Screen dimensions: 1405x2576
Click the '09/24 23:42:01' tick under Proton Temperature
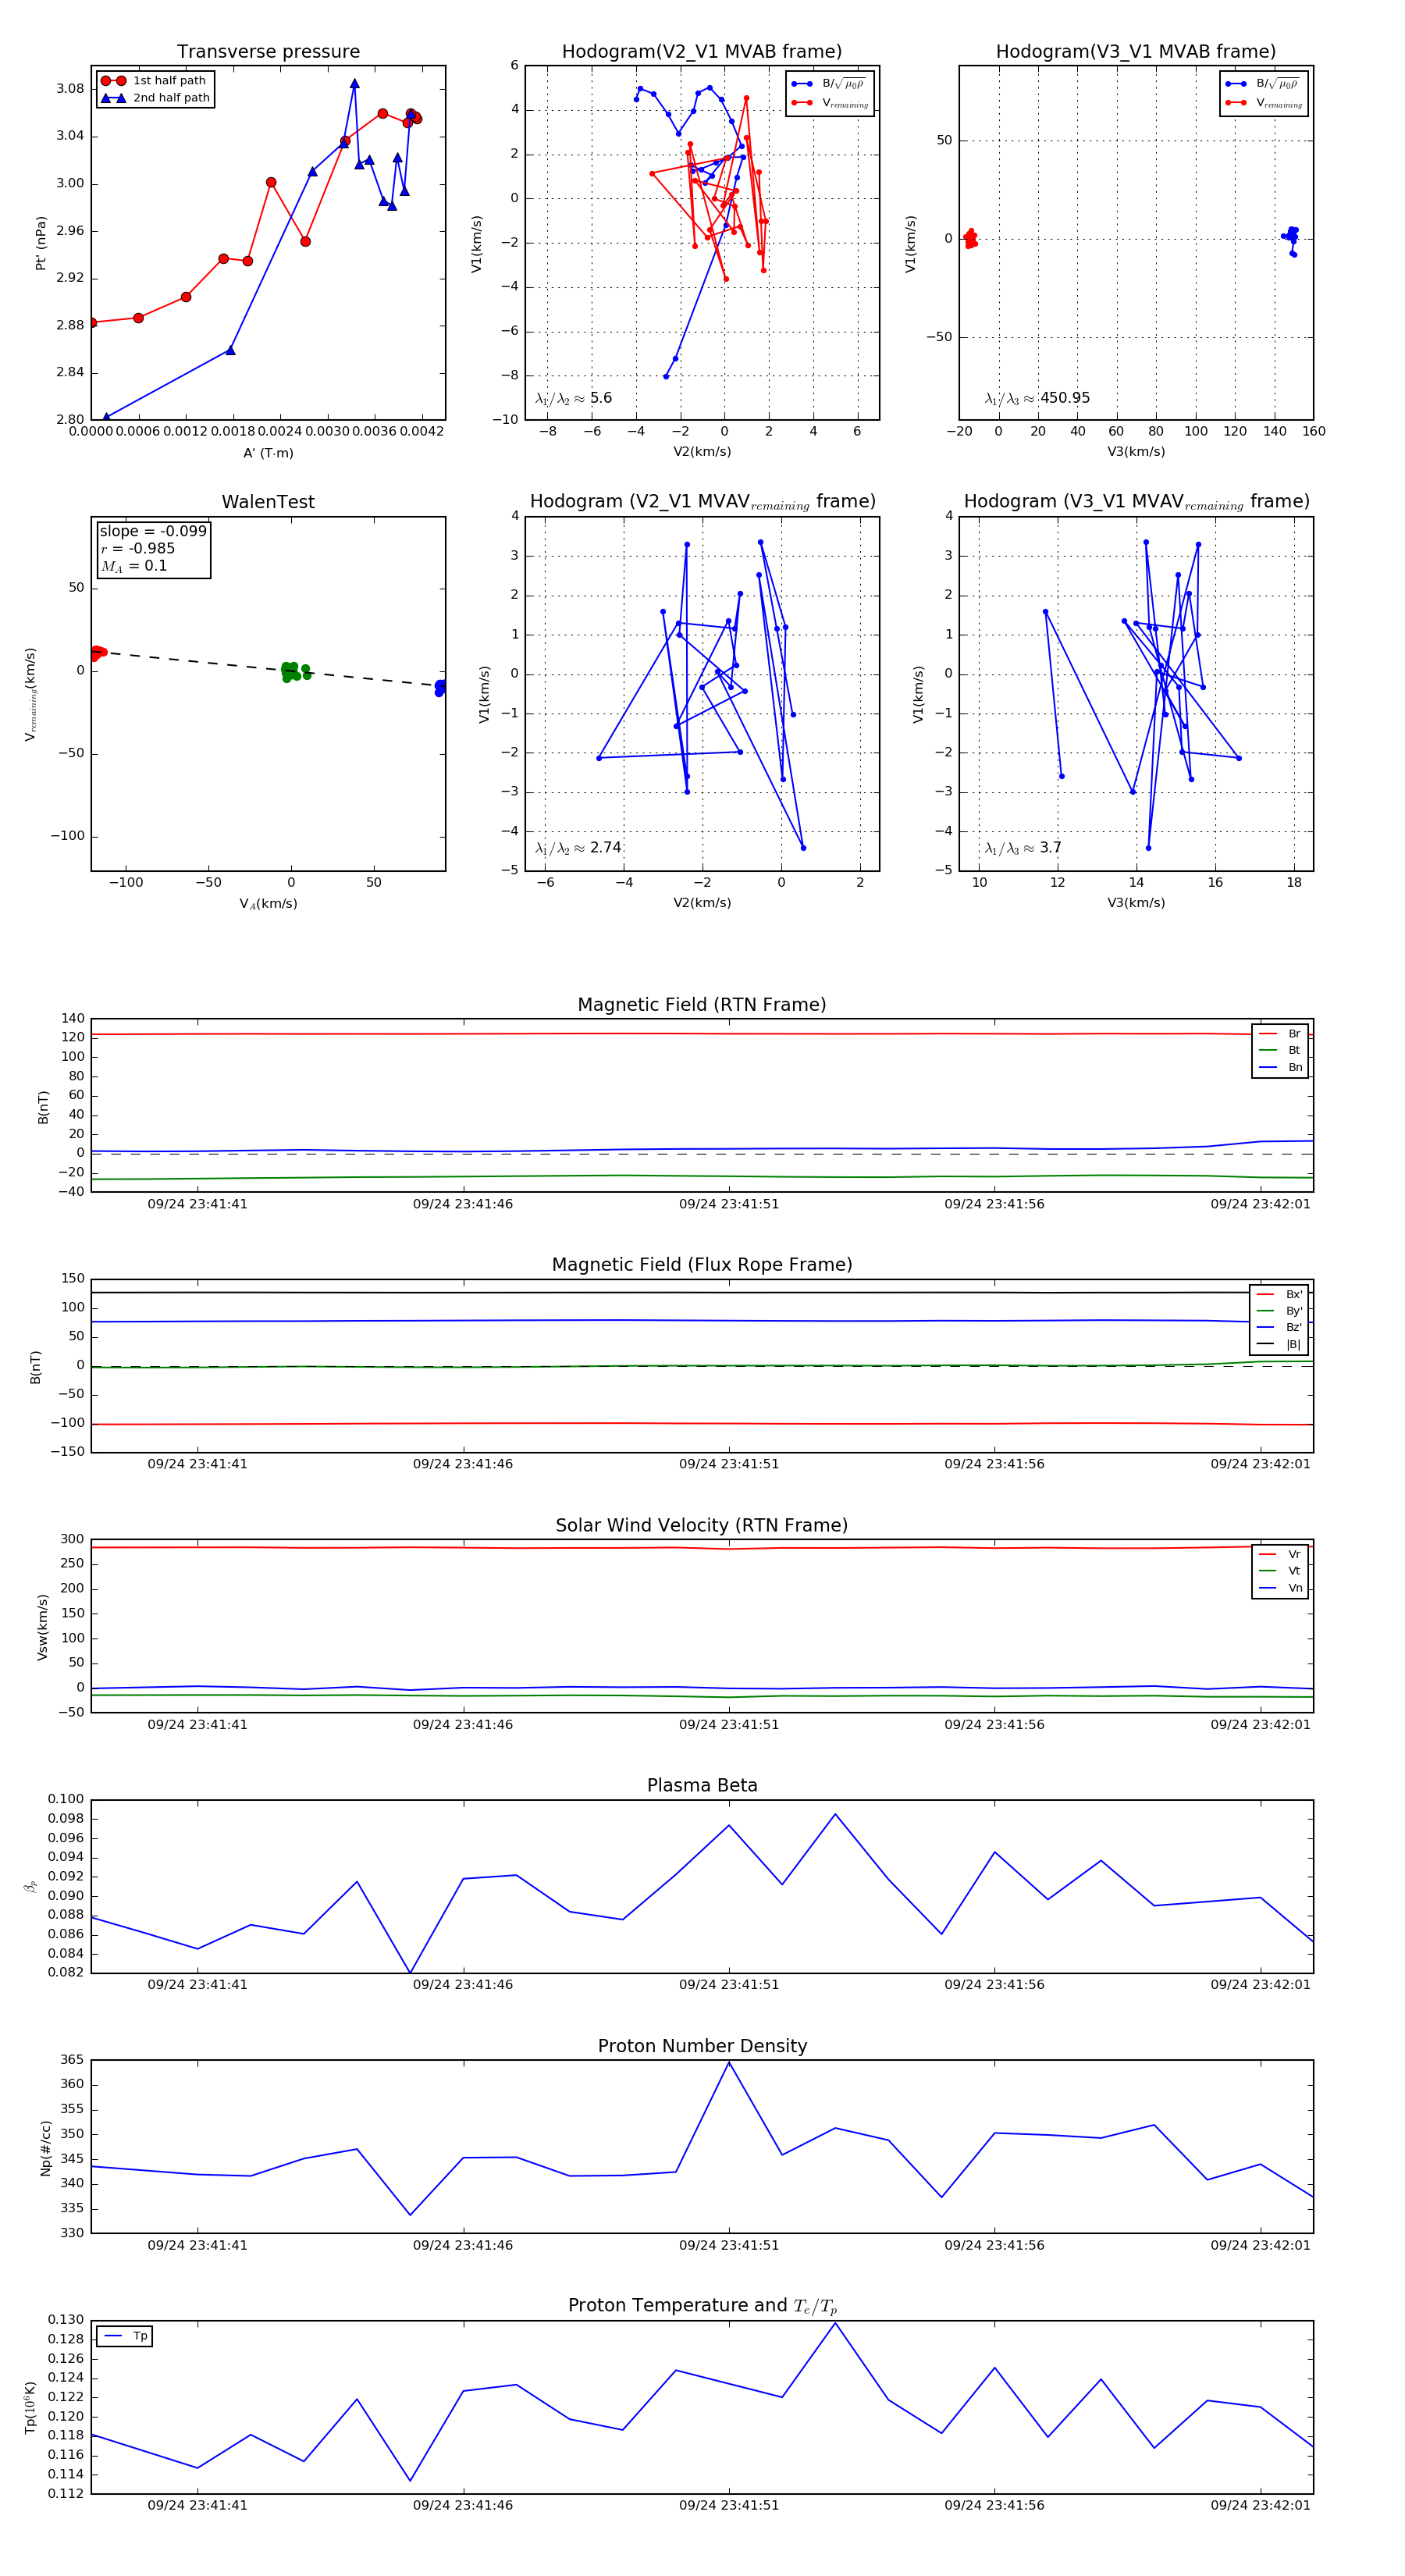(1260, 2505)
